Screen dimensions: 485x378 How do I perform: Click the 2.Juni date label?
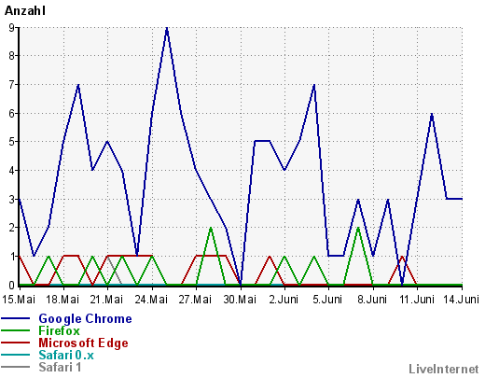point(284,300)
